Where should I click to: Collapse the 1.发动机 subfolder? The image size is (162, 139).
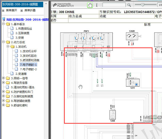(x=8, y=46)
